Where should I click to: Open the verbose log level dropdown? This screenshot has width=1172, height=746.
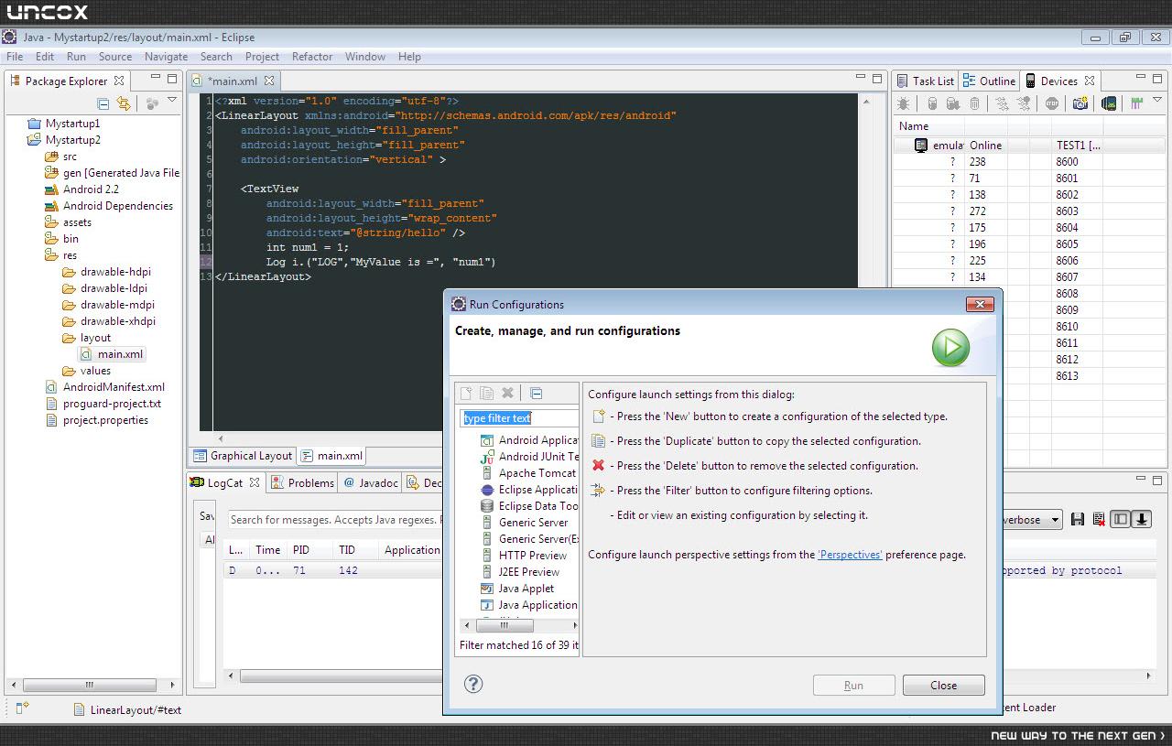pos(1055,520)
